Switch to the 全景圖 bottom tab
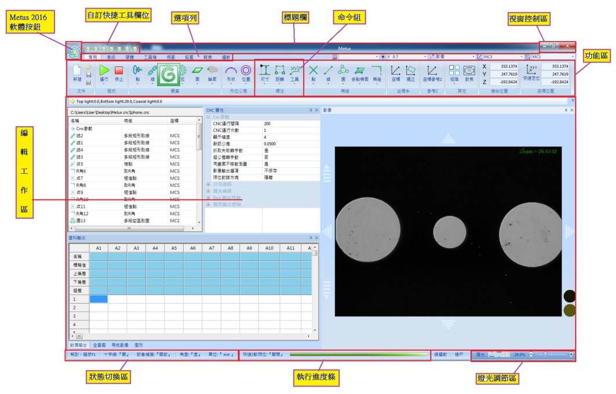The image size is (616, 394). coord(100,345)
